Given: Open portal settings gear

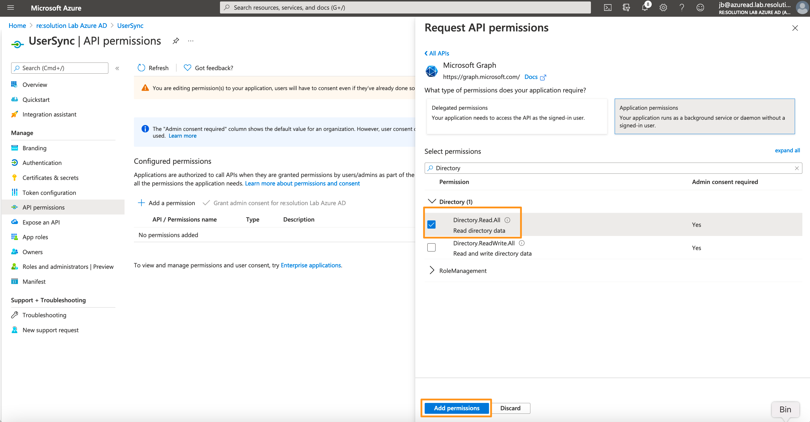Looking at the screenshot, I should tap(663, 8).
